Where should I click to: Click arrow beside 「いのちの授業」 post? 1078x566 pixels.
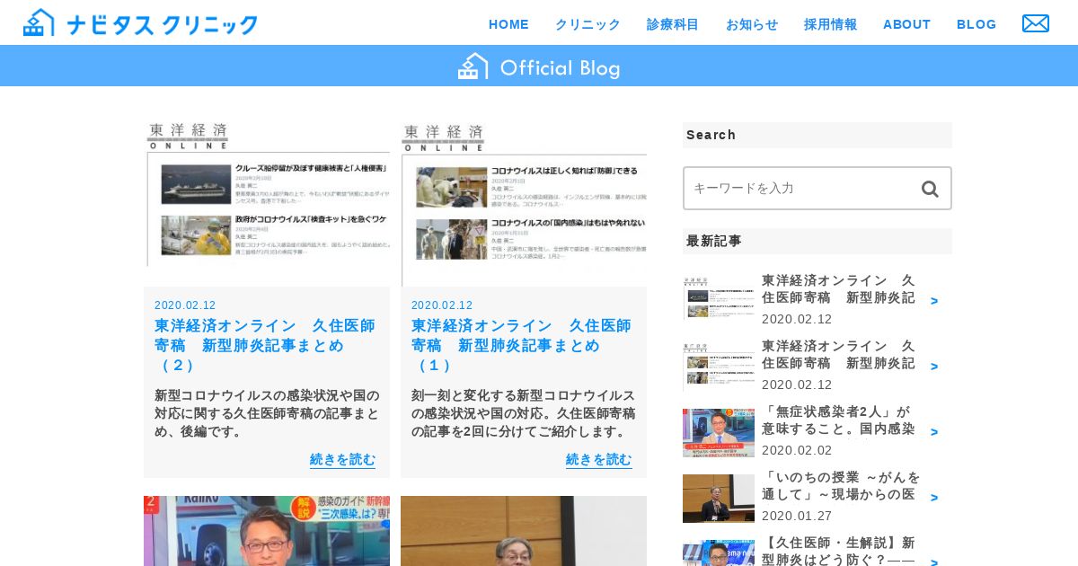(x=934, y=498)
